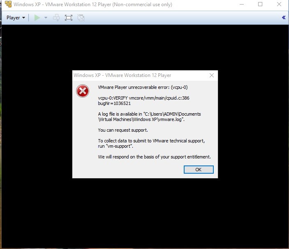Close the unrecoverable error dialog
The height and width of the screenshot is (249, 289).
(x=212, y=75)
